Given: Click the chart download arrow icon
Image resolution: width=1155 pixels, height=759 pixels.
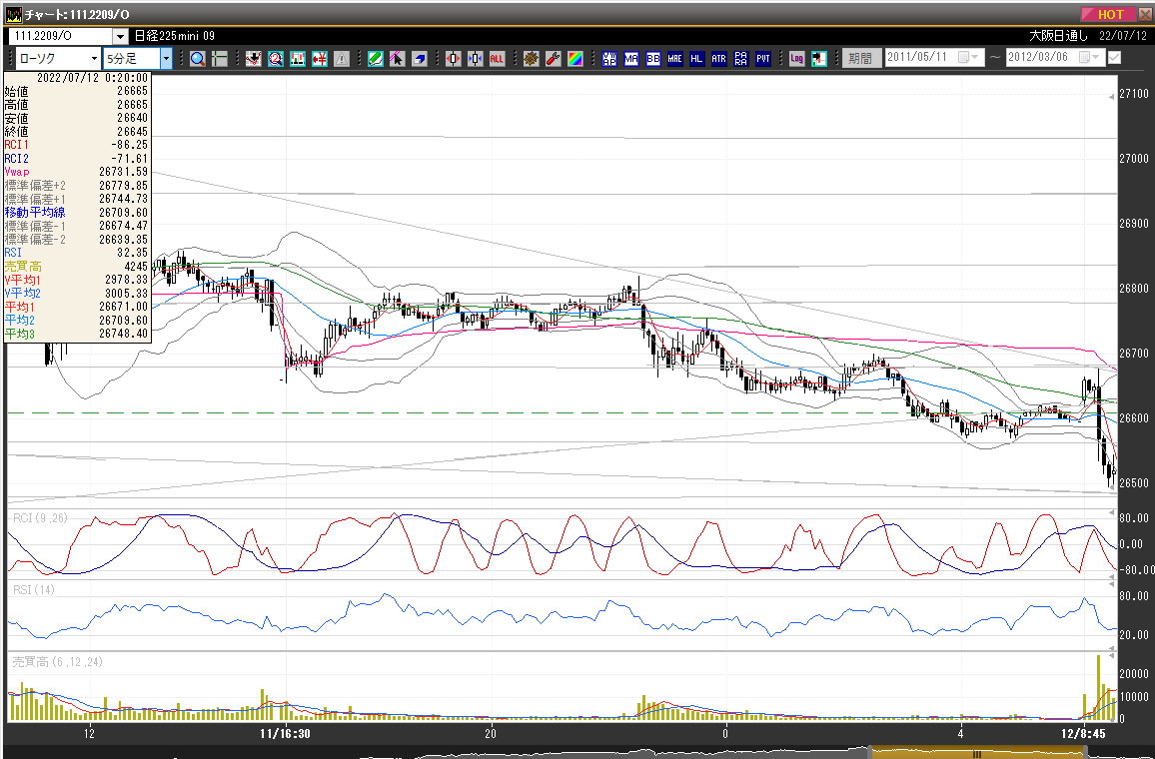Looking at the screenshot, I should pos(254,58).
